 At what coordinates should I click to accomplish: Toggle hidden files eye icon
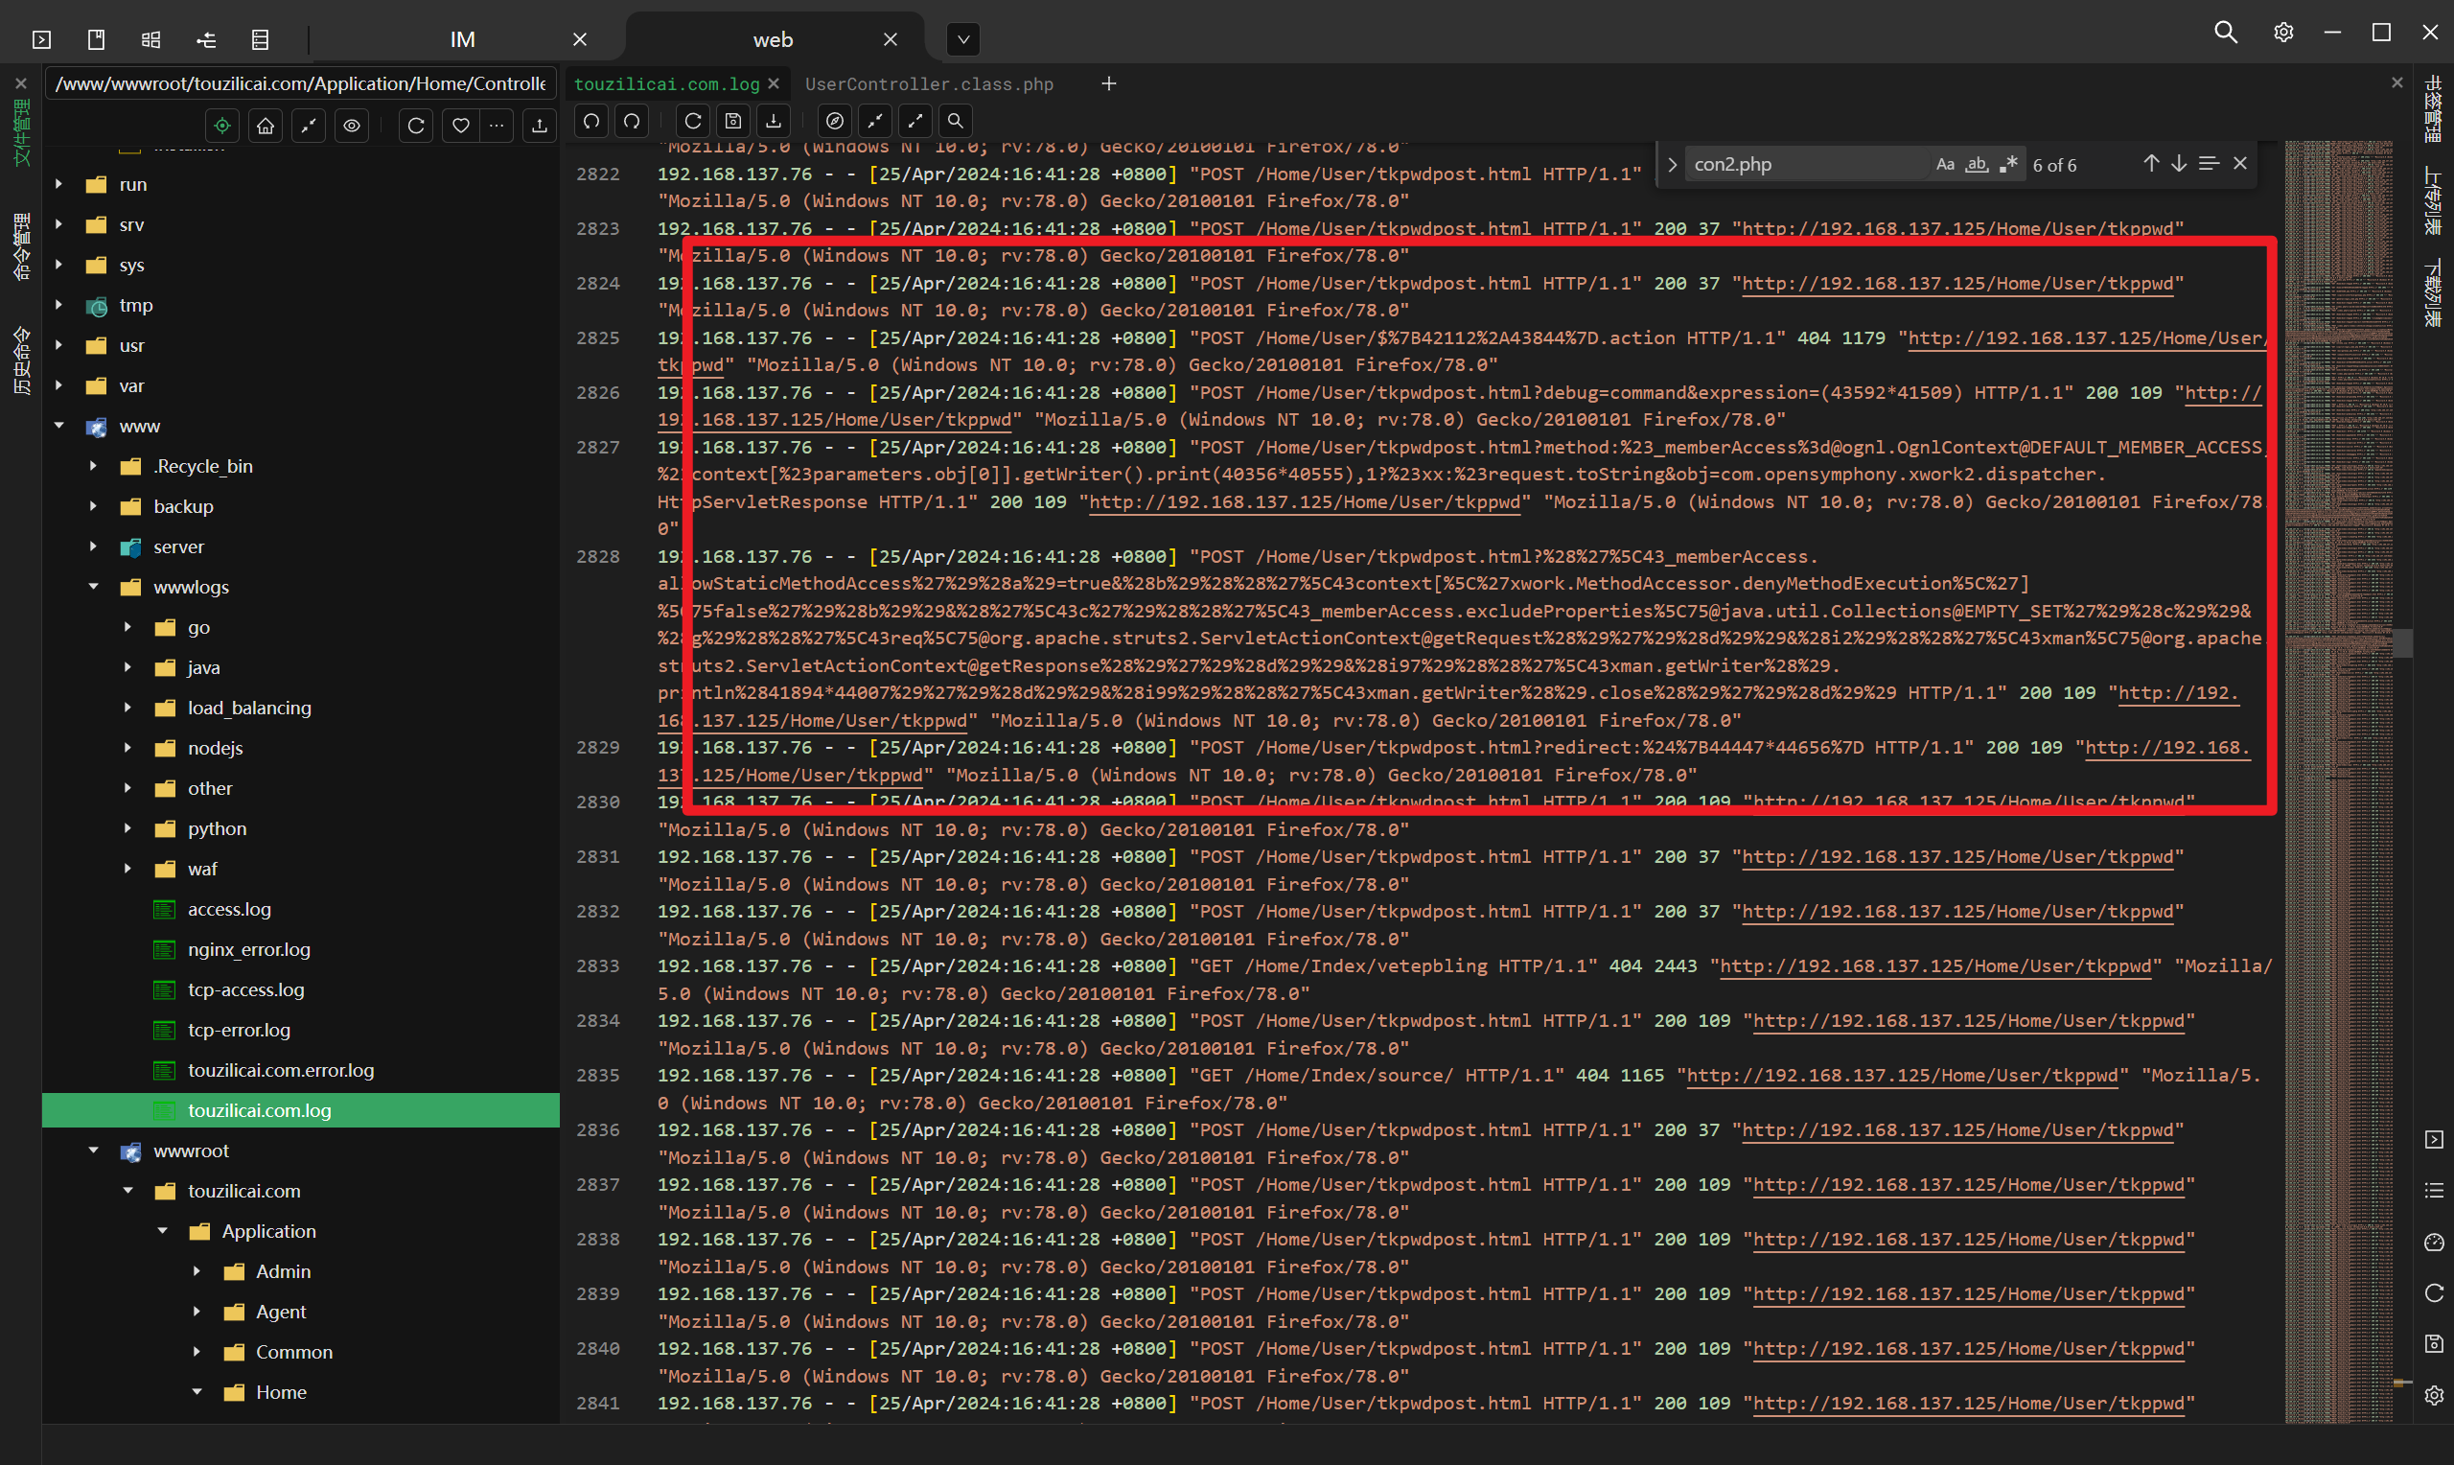pyautogui.click(x=351, y=126)
